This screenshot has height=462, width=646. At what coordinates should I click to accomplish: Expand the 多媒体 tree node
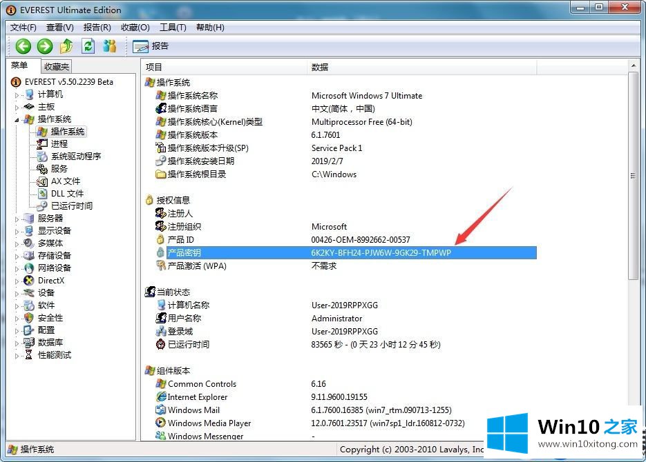[17, 243]
